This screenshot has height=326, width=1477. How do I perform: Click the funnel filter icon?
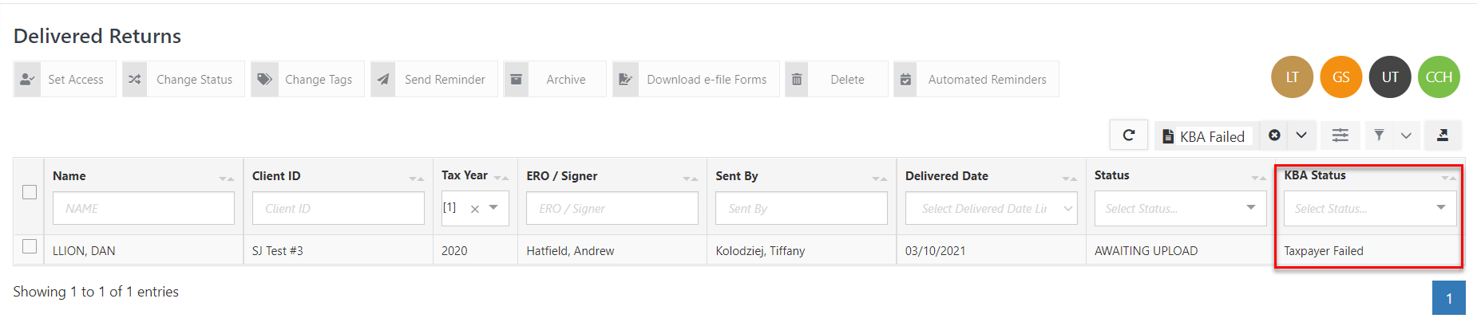click(1379, 136)
